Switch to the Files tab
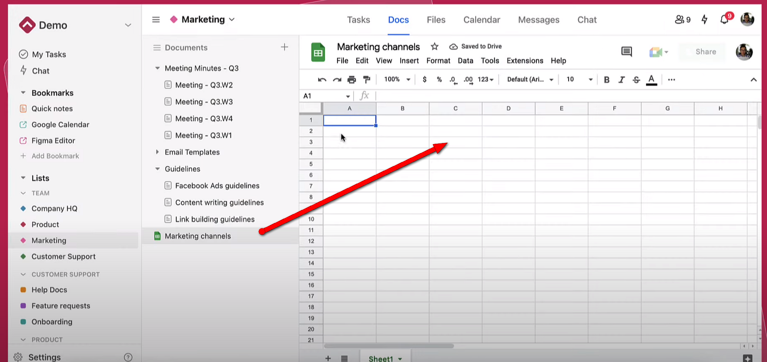 pyautogui.click(x=436, y=20)
